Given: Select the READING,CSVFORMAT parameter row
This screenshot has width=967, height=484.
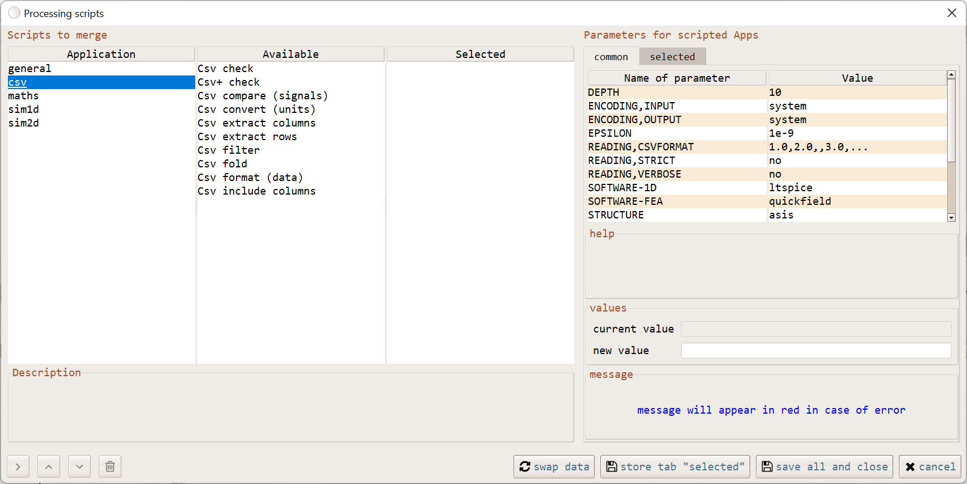Looking at the screenshot, I should point(641,147).
